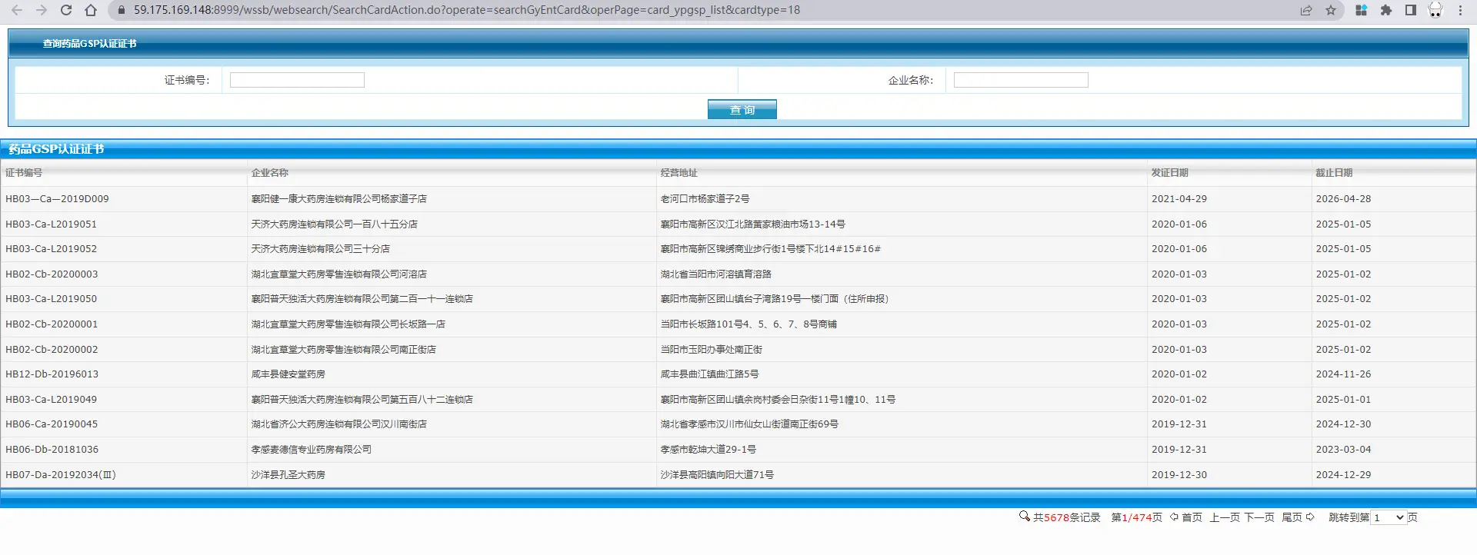Open the Chrome three-dot menu
Viewport: 1477px width, 555px height.
(x=1460, y=10)
